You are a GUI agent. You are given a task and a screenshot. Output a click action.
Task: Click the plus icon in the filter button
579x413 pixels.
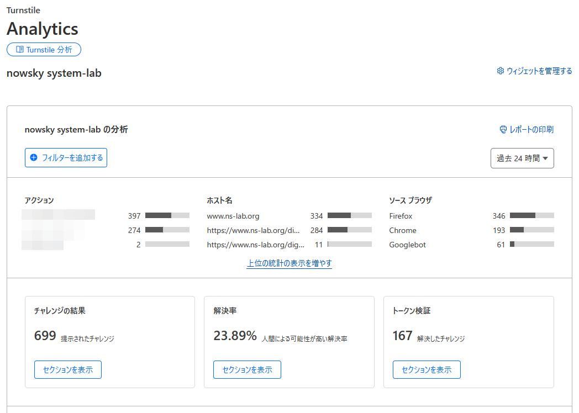(x=34, y=157)
